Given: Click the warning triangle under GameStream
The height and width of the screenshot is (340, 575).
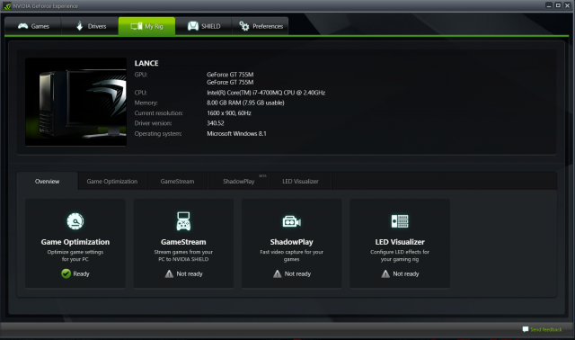Looking at the screenshot, I should click(169, 273).
